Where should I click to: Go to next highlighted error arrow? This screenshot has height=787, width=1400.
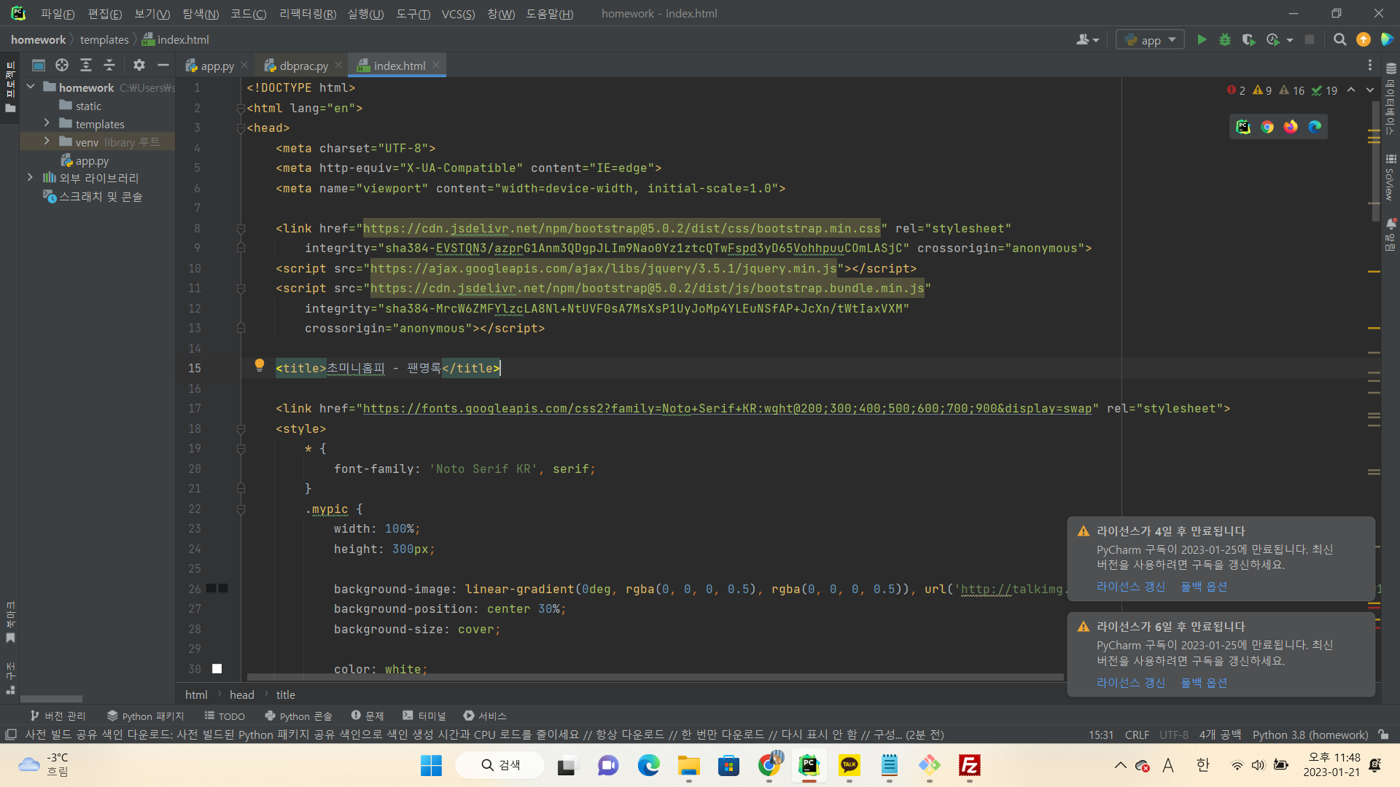point(1369,90)
